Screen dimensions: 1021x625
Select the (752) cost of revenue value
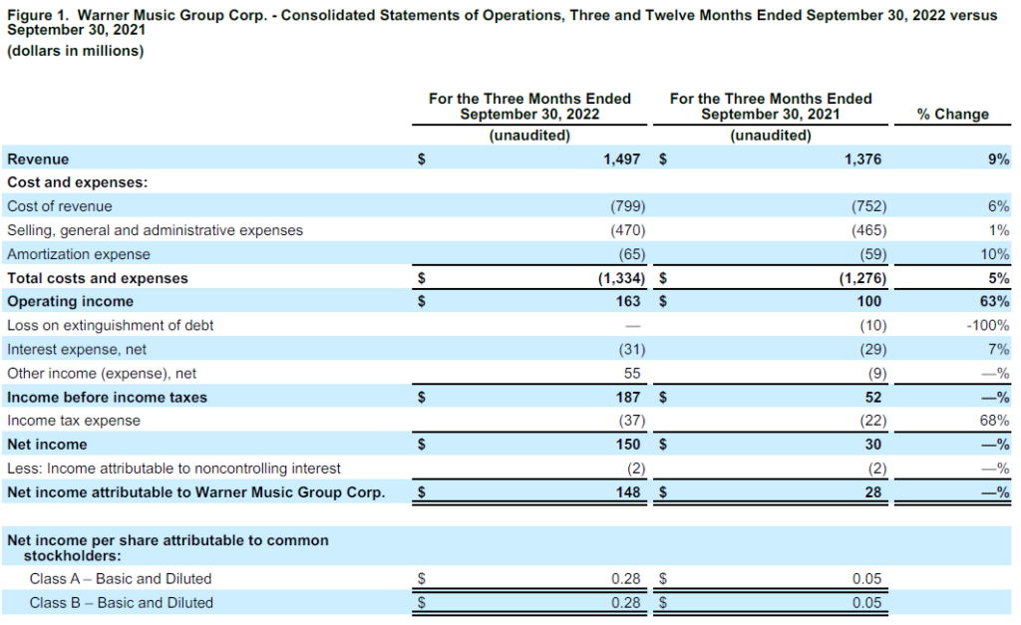869,206
